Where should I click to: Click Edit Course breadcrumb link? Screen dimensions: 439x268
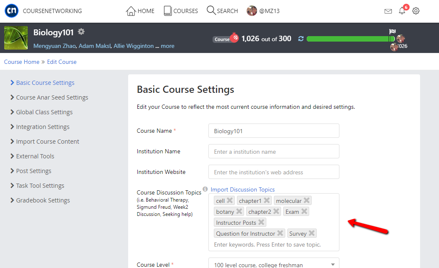click(62, 62)
